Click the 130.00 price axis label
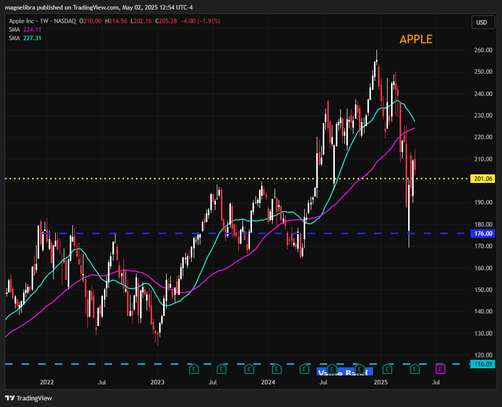Screen dimensions: 502x407 coord(483,333)
